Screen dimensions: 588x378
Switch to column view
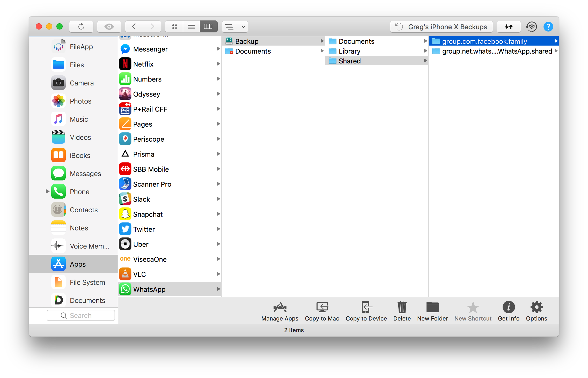click(x=208, y=27)
